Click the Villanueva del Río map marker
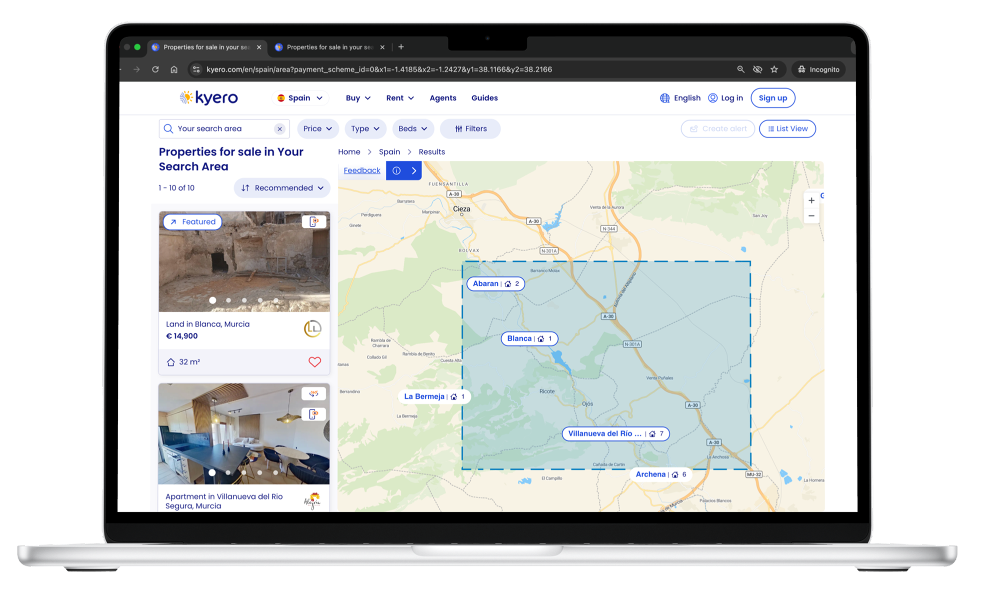The image size is (983, 605). 615,434
